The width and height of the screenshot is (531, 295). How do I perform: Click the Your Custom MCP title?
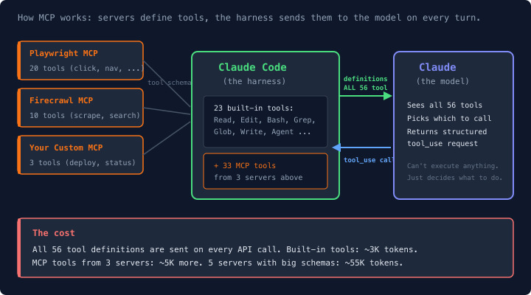click(x=66, y=147)
